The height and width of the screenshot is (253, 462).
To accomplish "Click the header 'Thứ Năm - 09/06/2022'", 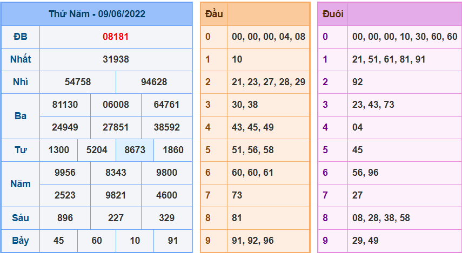I will 97,14.
